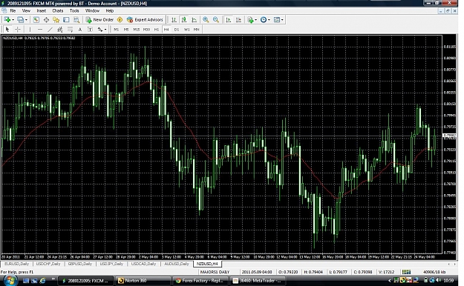Image resolution: width=464 pixels, height=286 pixels.
Task: Set timeframe to M15
Action: [136, 30]
